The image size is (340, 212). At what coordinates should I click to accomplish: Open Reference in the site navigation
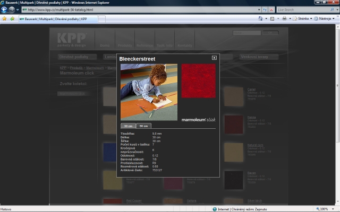(x=144, y=46)
